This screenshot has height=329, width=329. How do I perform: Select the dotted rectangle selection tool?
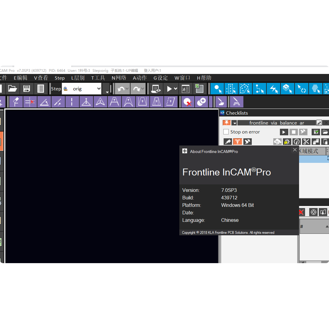pyautogui.click(x=231, y=89)
